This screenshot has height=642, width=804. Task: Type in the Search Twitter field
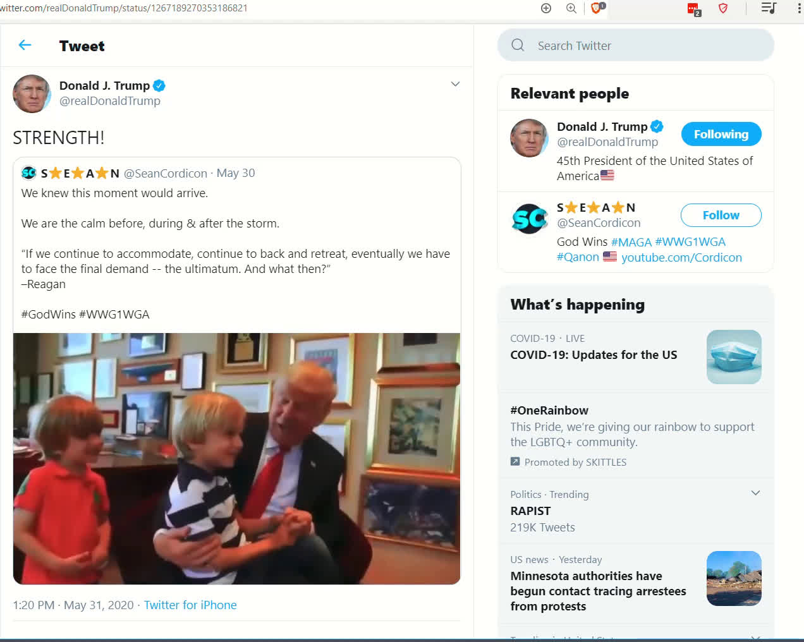pyautogui.click(x=645, y=45)
